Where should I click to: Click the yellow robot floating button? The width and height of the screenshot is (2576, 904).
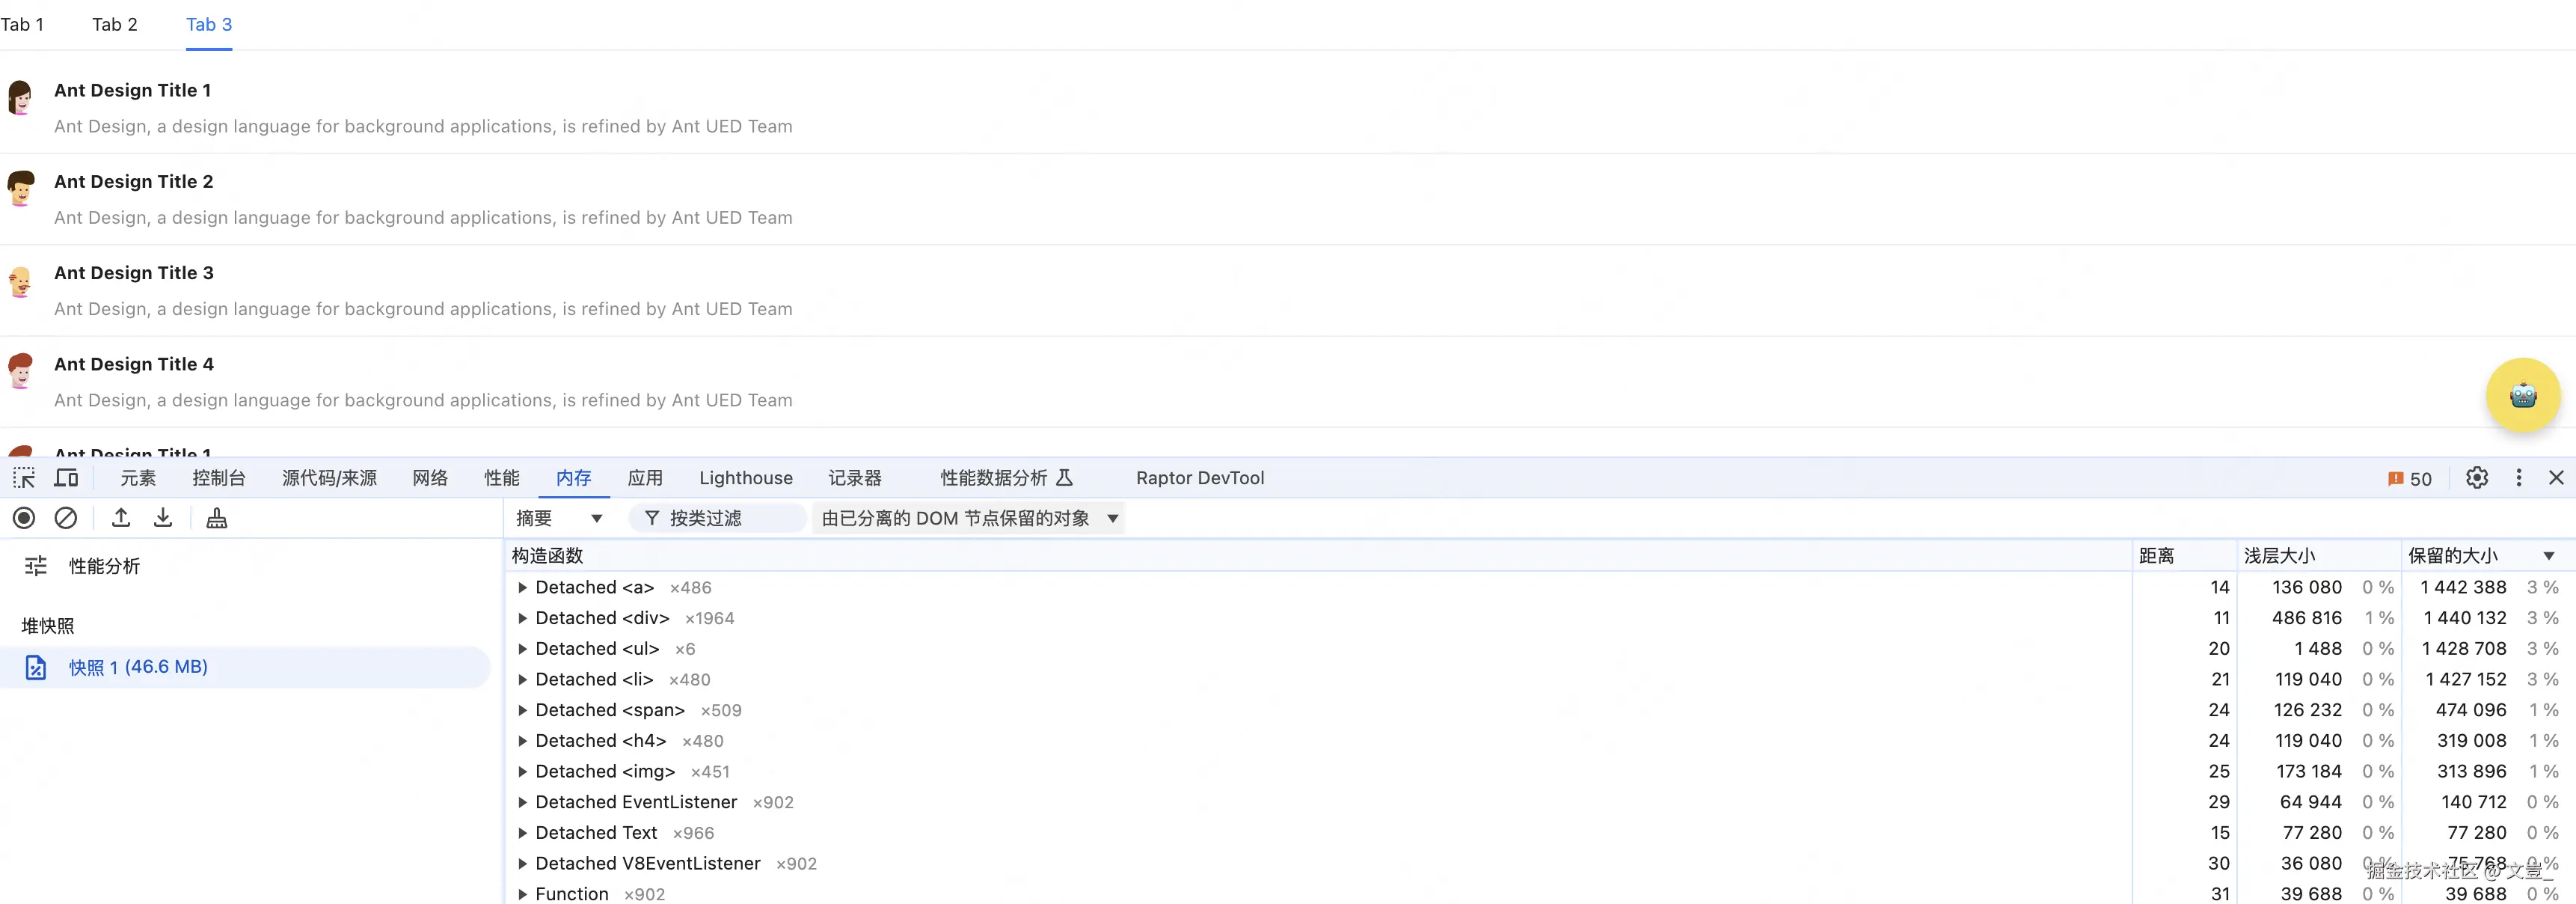click(2522, 395)
